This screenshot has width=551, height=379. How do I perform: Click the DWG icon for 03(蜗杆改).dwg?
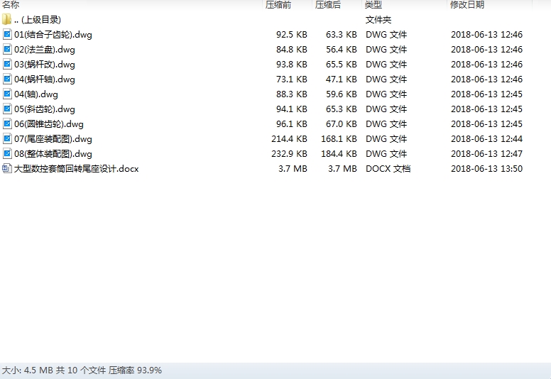click(x=7, y=65)
